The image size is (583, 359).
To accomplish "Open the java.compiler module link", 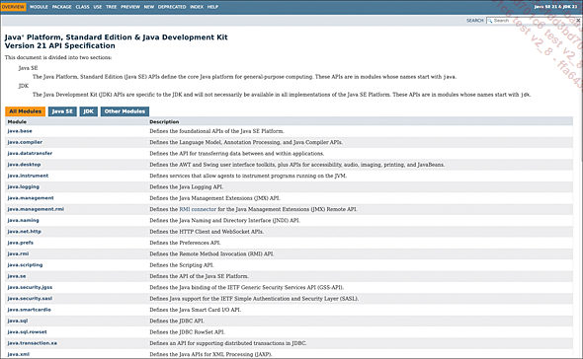I will click(25, 142).
